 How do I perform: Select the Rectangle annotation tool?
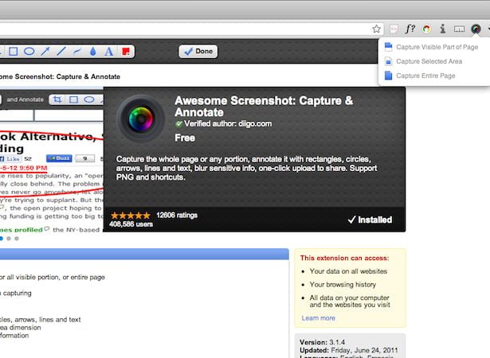(x=13, y=51)
